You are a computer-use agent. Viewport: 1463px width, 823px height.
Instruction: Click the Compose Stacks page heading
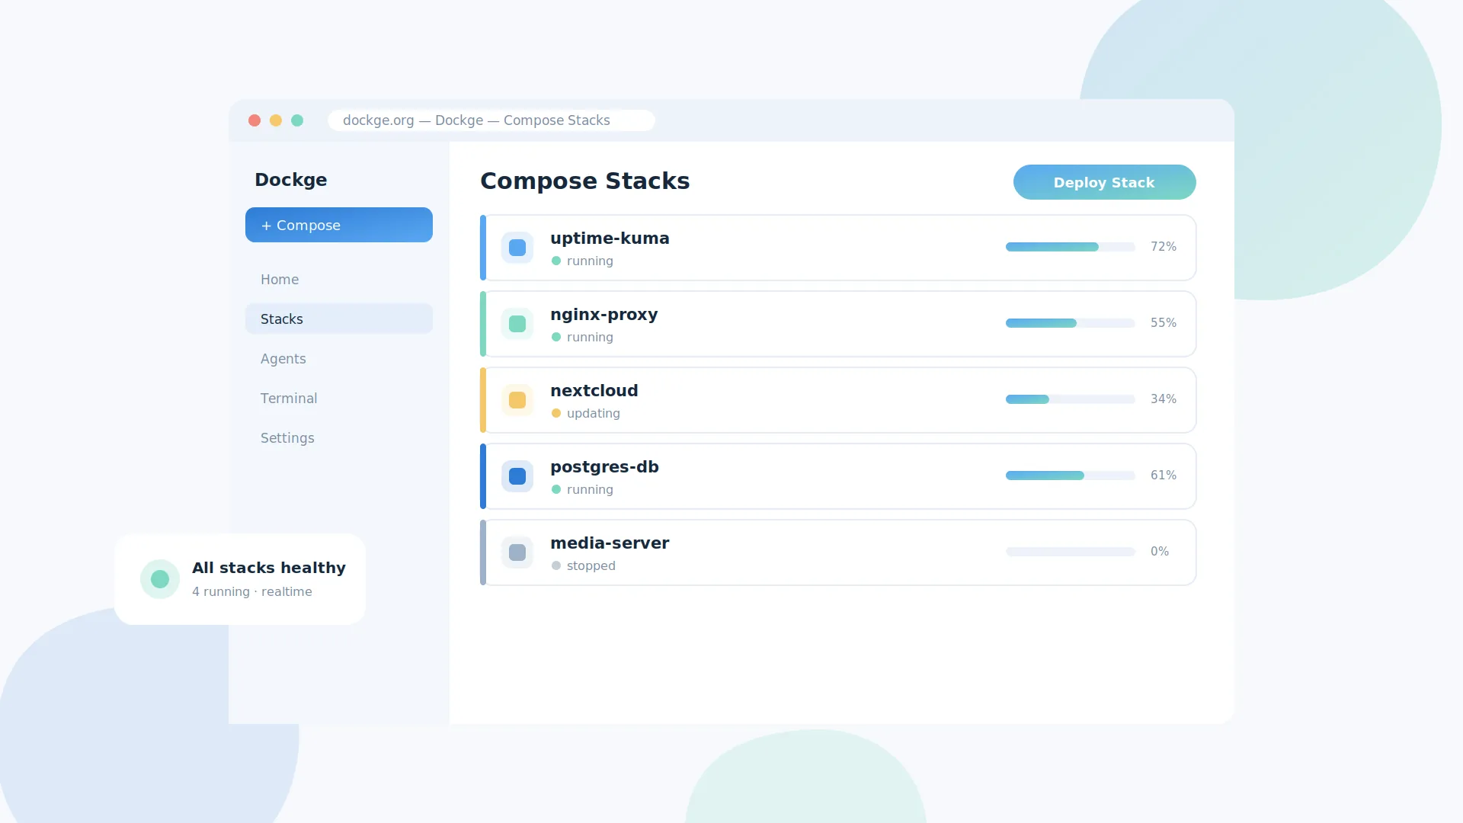tap(585, 181)
